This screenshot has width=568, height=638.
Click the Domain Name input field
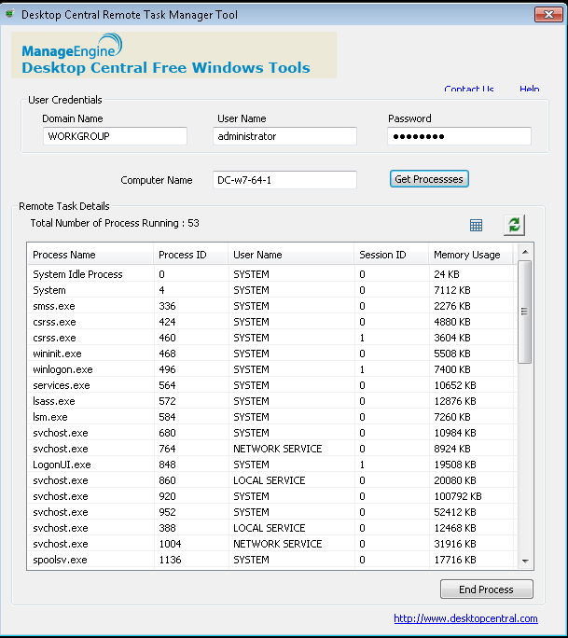[x=115, y=136]
